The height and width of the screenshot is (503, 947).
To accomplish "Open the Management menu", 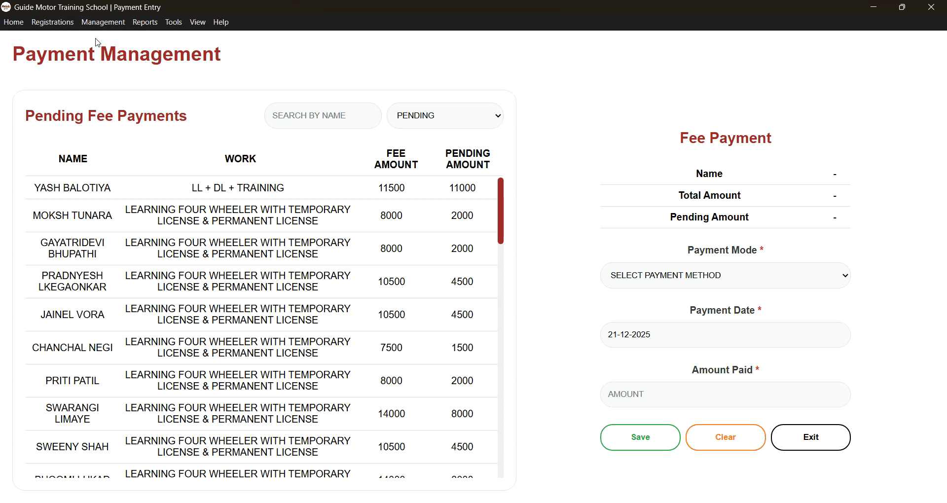I will 103,22.
